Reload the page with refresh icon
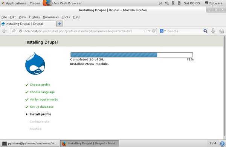 tap(154, 31)
